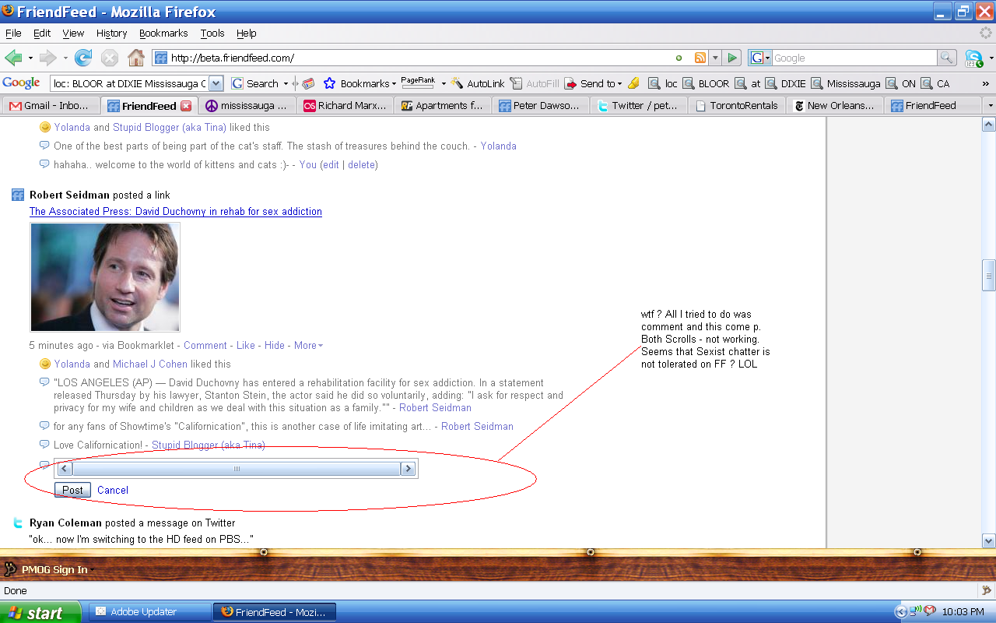Open the File menu
Screen dimensions: 996x623
(x=13, y=33)
